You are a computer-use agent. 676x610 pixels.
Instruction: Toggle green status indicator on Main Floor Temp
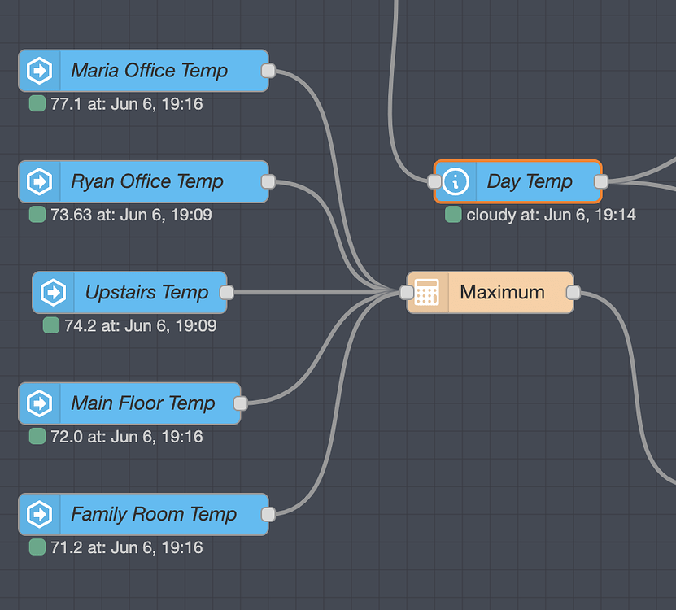pyautogui.click(x=36, y=436)
